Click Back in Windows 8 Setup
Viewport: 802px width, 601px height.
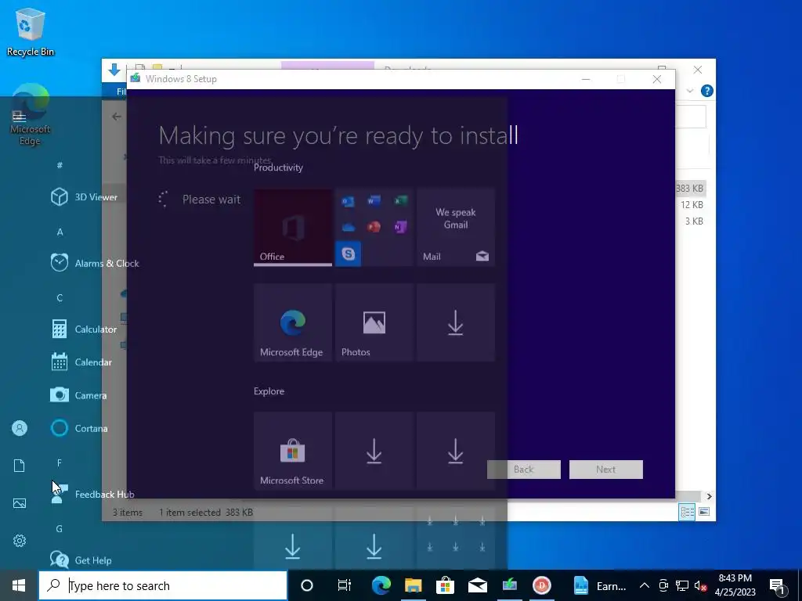[524, 470]
